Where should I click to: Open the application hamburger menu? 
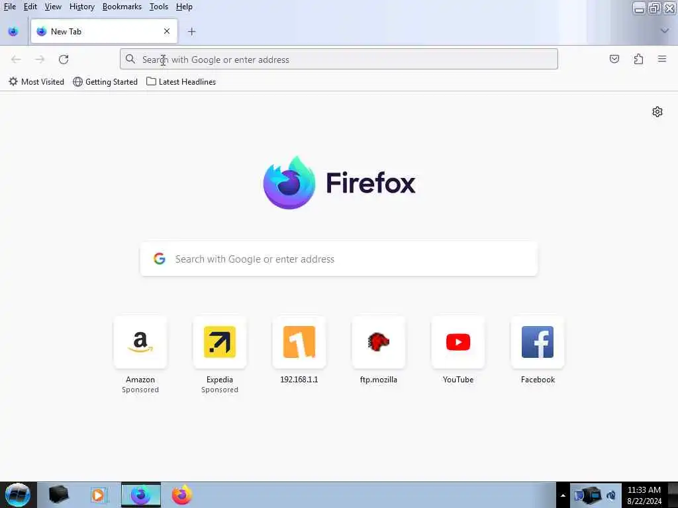click(x=662, y=59)
